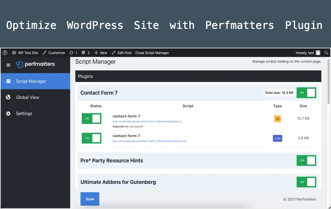Toggle the Contact Form 7 plugin switch
The height and width of the screenshot is (209, 331).
(306, 93)
